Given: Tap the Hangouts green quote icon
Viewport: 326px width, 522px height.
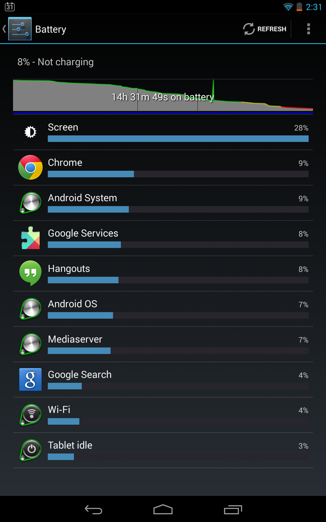Looking at the screenshot, I should (30, 273).
